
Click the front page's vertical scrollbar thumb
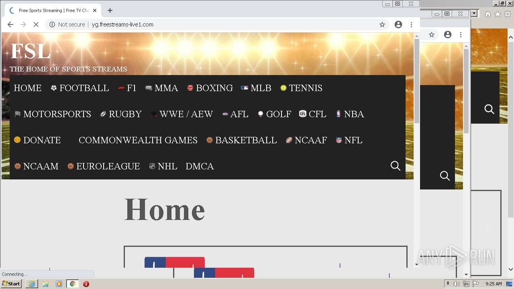pyautogui.click(x=416, y=81)
